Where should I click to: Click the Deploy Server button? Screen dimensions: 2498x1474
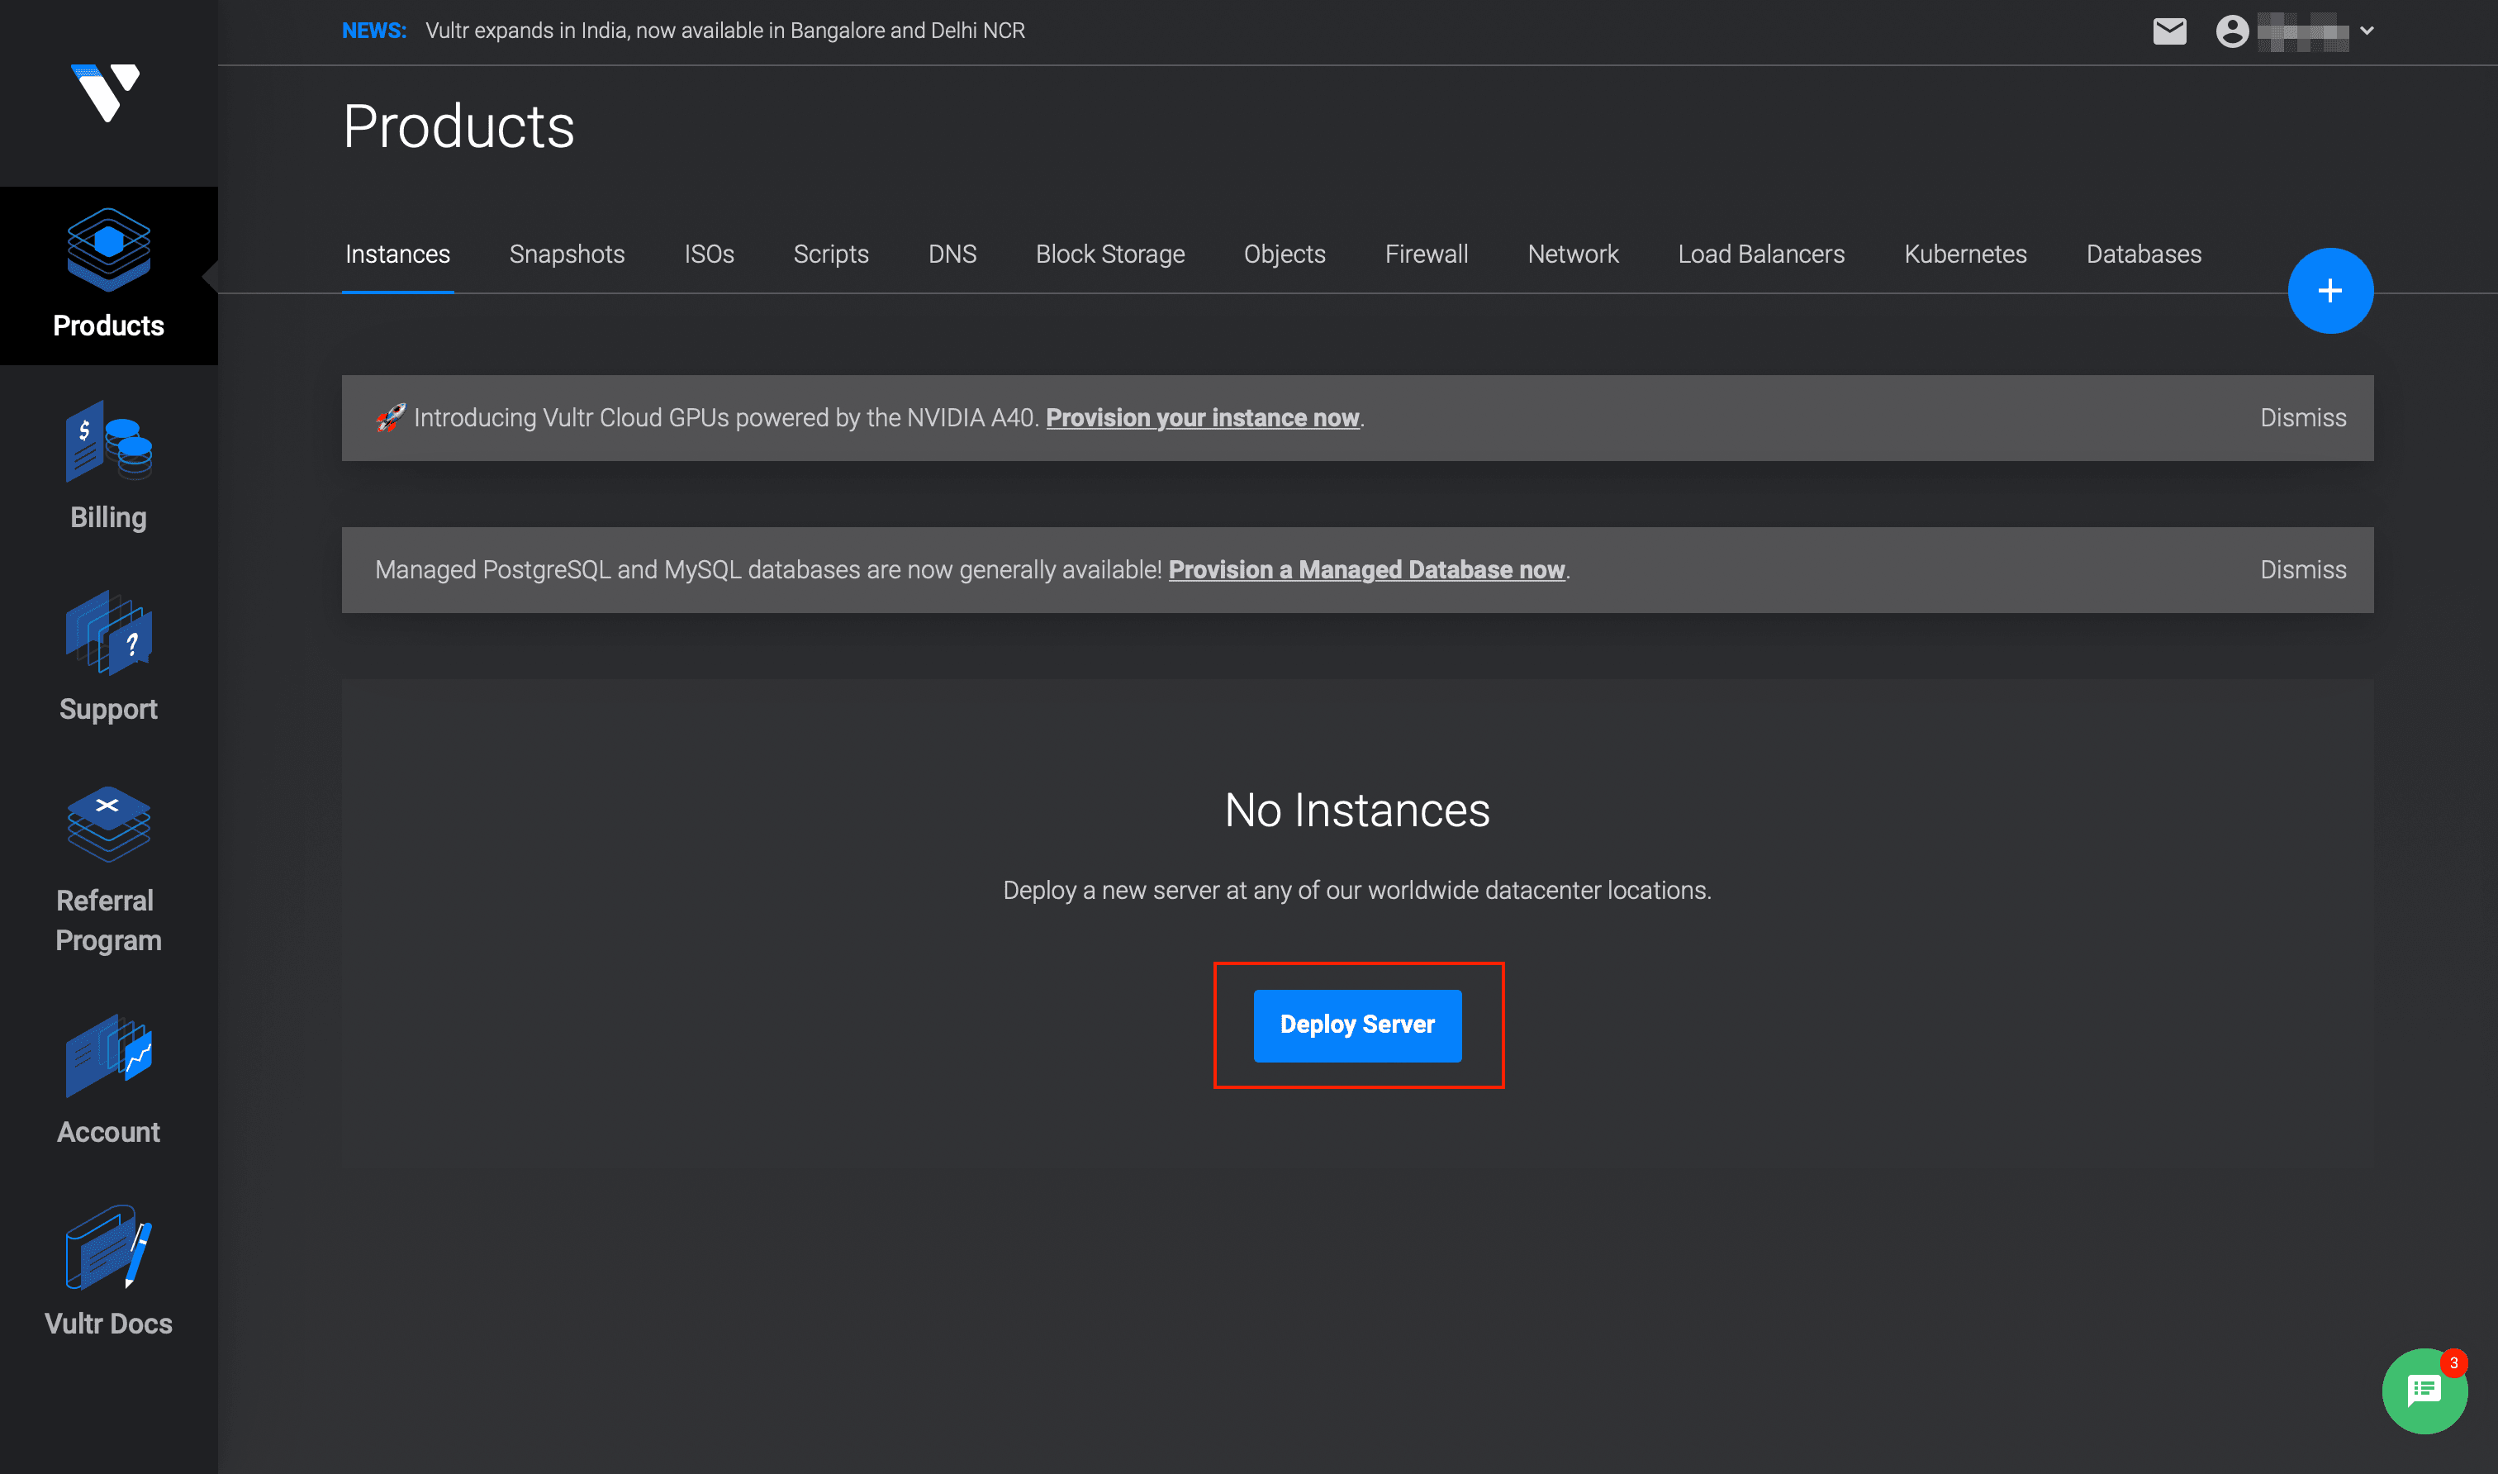(1357, 1024)
